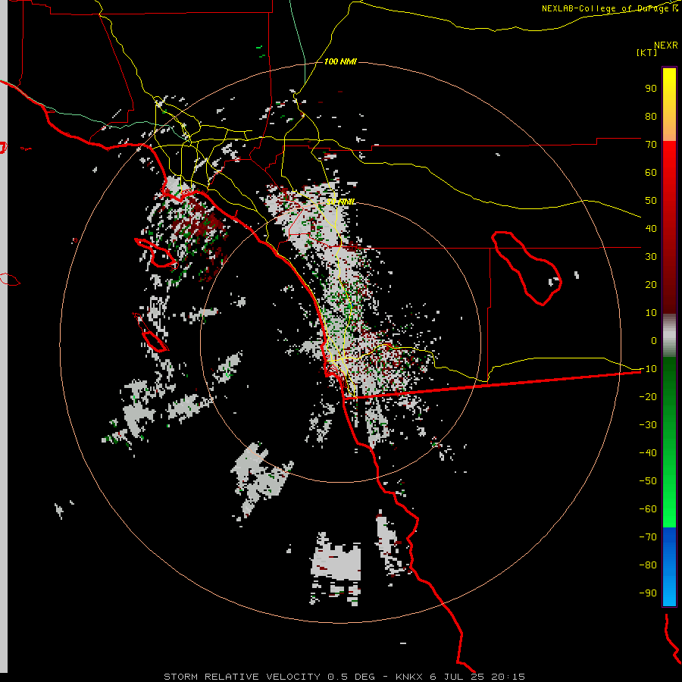Viewport: 682px width, 682px height.
Task: Click the Salton Sea outline on map
Action: pyautogui.click(x=527, y=268)
